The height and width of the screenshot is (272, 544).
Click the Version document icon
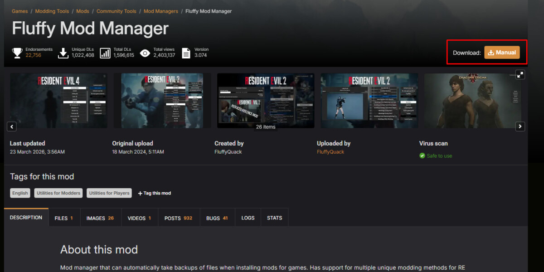coord(186,53)
